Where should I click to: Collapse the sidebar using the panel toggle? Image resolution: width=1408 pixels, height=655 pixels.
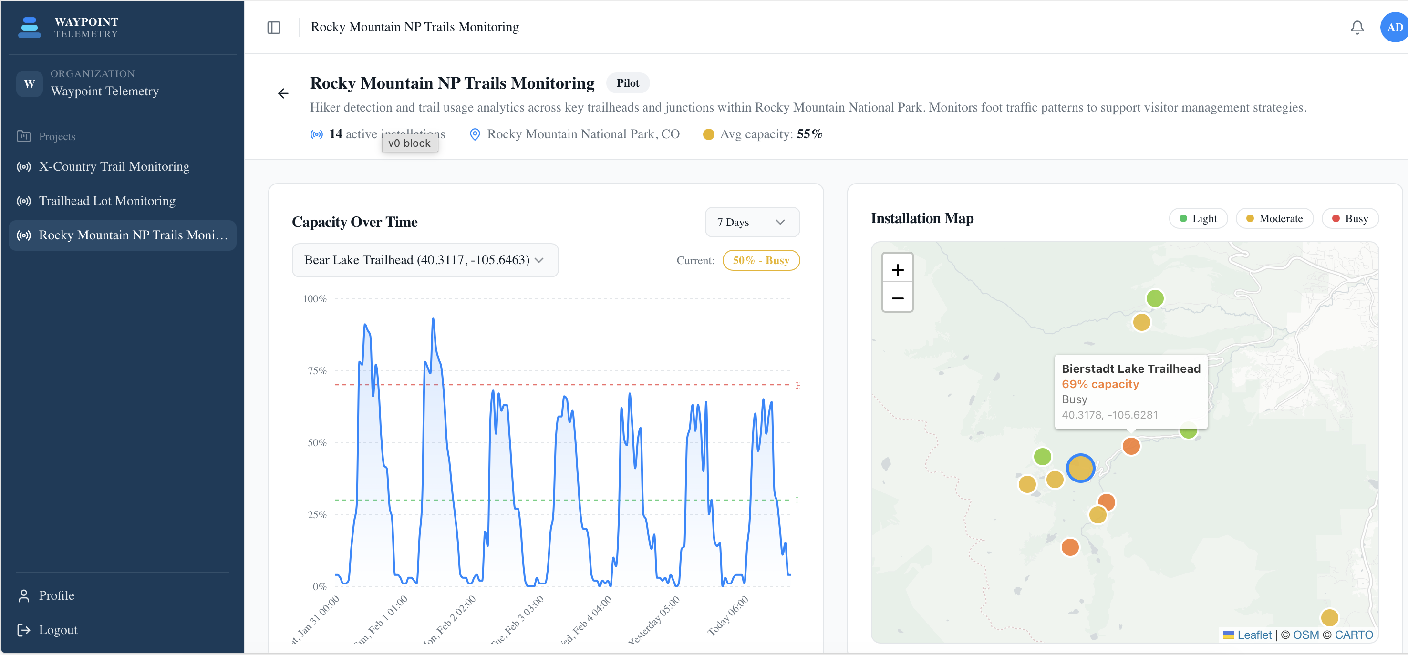[274, 27]
